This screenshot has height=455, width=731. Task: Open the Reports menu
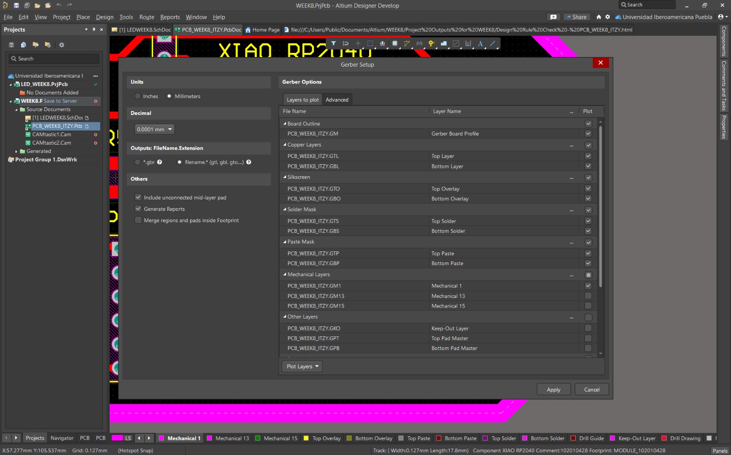click(x=170, y=17)
